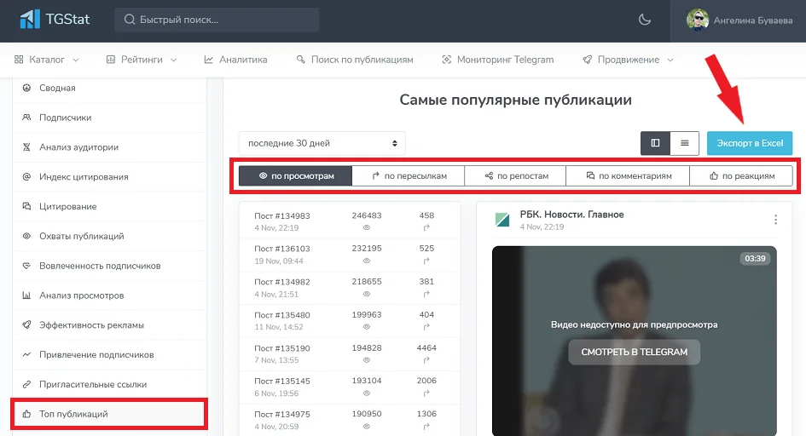Click РБК channel logo icon

coord(502,220)
